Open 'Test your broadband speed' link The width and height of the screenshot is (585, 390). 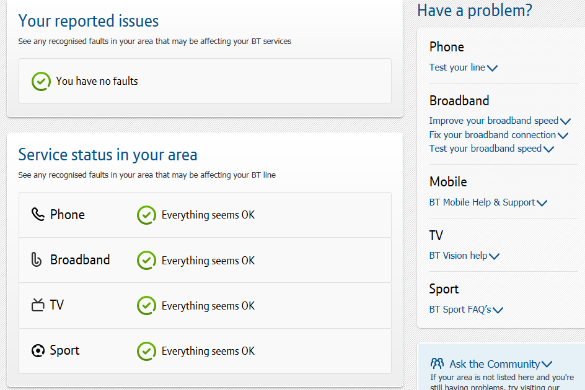(485, 149)
